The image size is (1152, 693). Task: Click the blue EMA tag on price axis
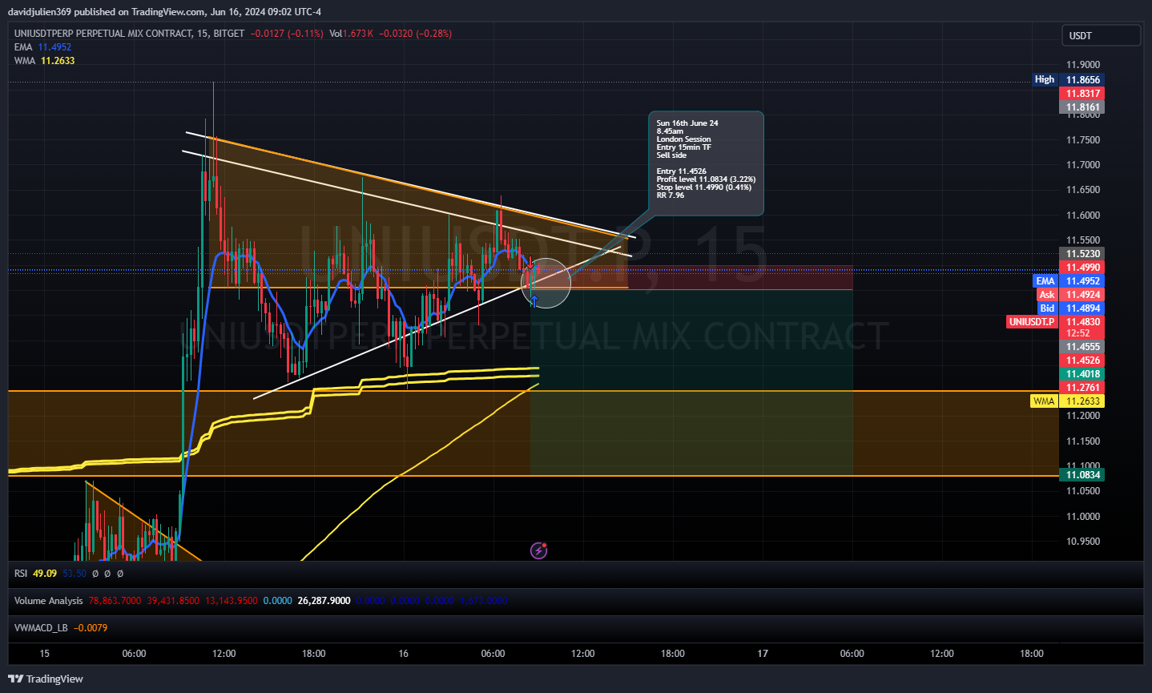click(1045, 281)
